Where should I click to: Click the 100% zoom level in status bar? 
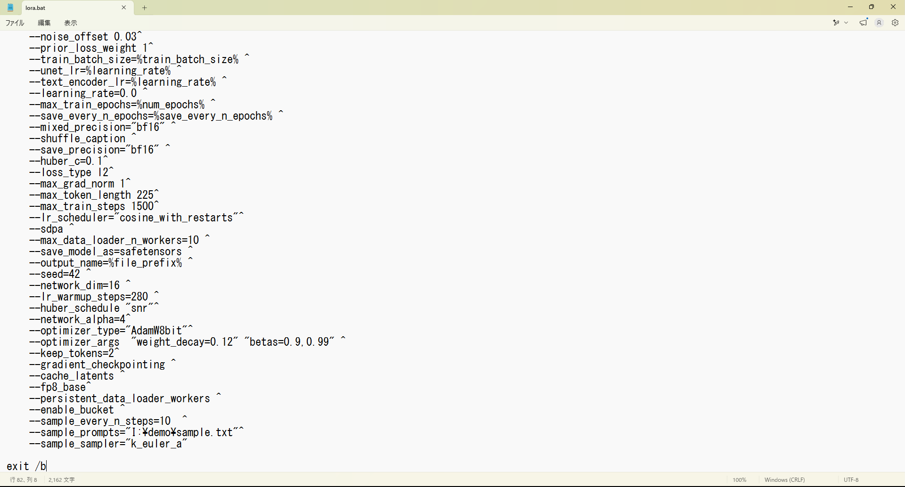click(x=740, y=480)
